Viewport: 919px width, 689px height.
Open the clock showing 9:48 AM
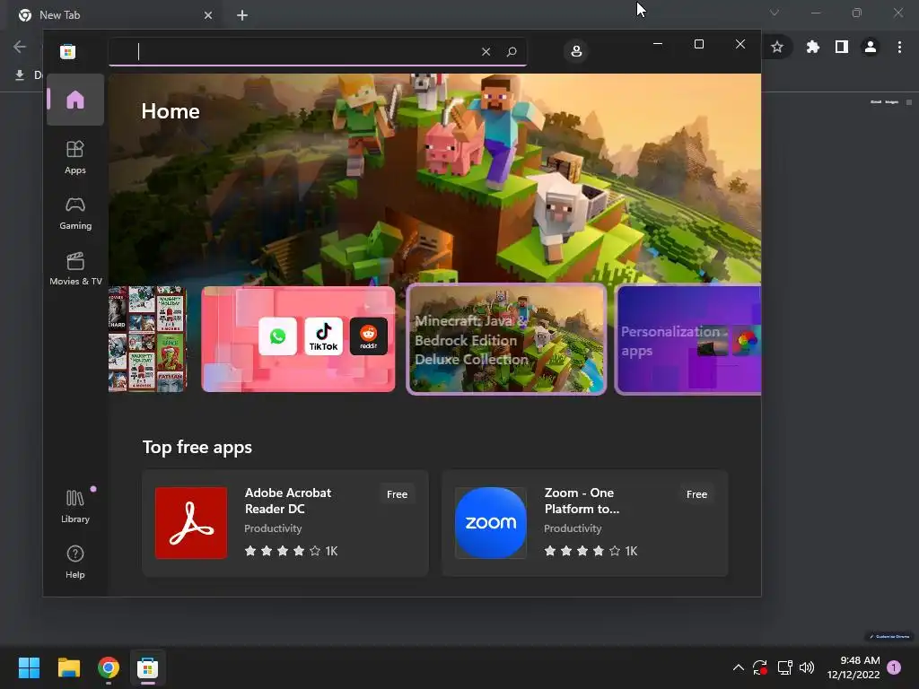[x=853, y=667]
